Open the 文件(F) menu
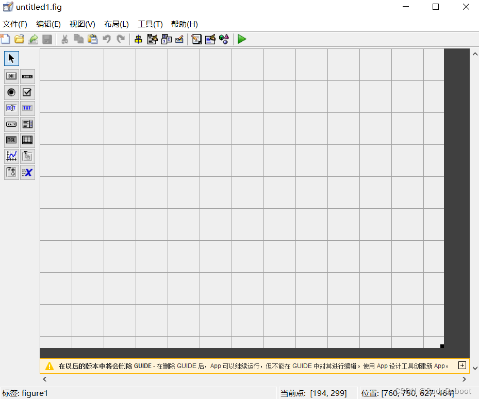The image size is (479, 399). [14, 24]
